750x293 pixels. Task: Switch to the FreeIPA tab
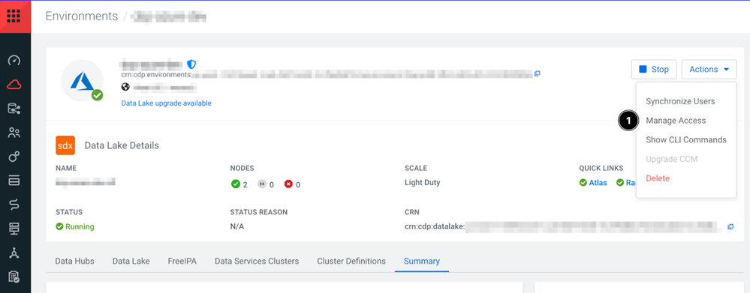point(182,261)
